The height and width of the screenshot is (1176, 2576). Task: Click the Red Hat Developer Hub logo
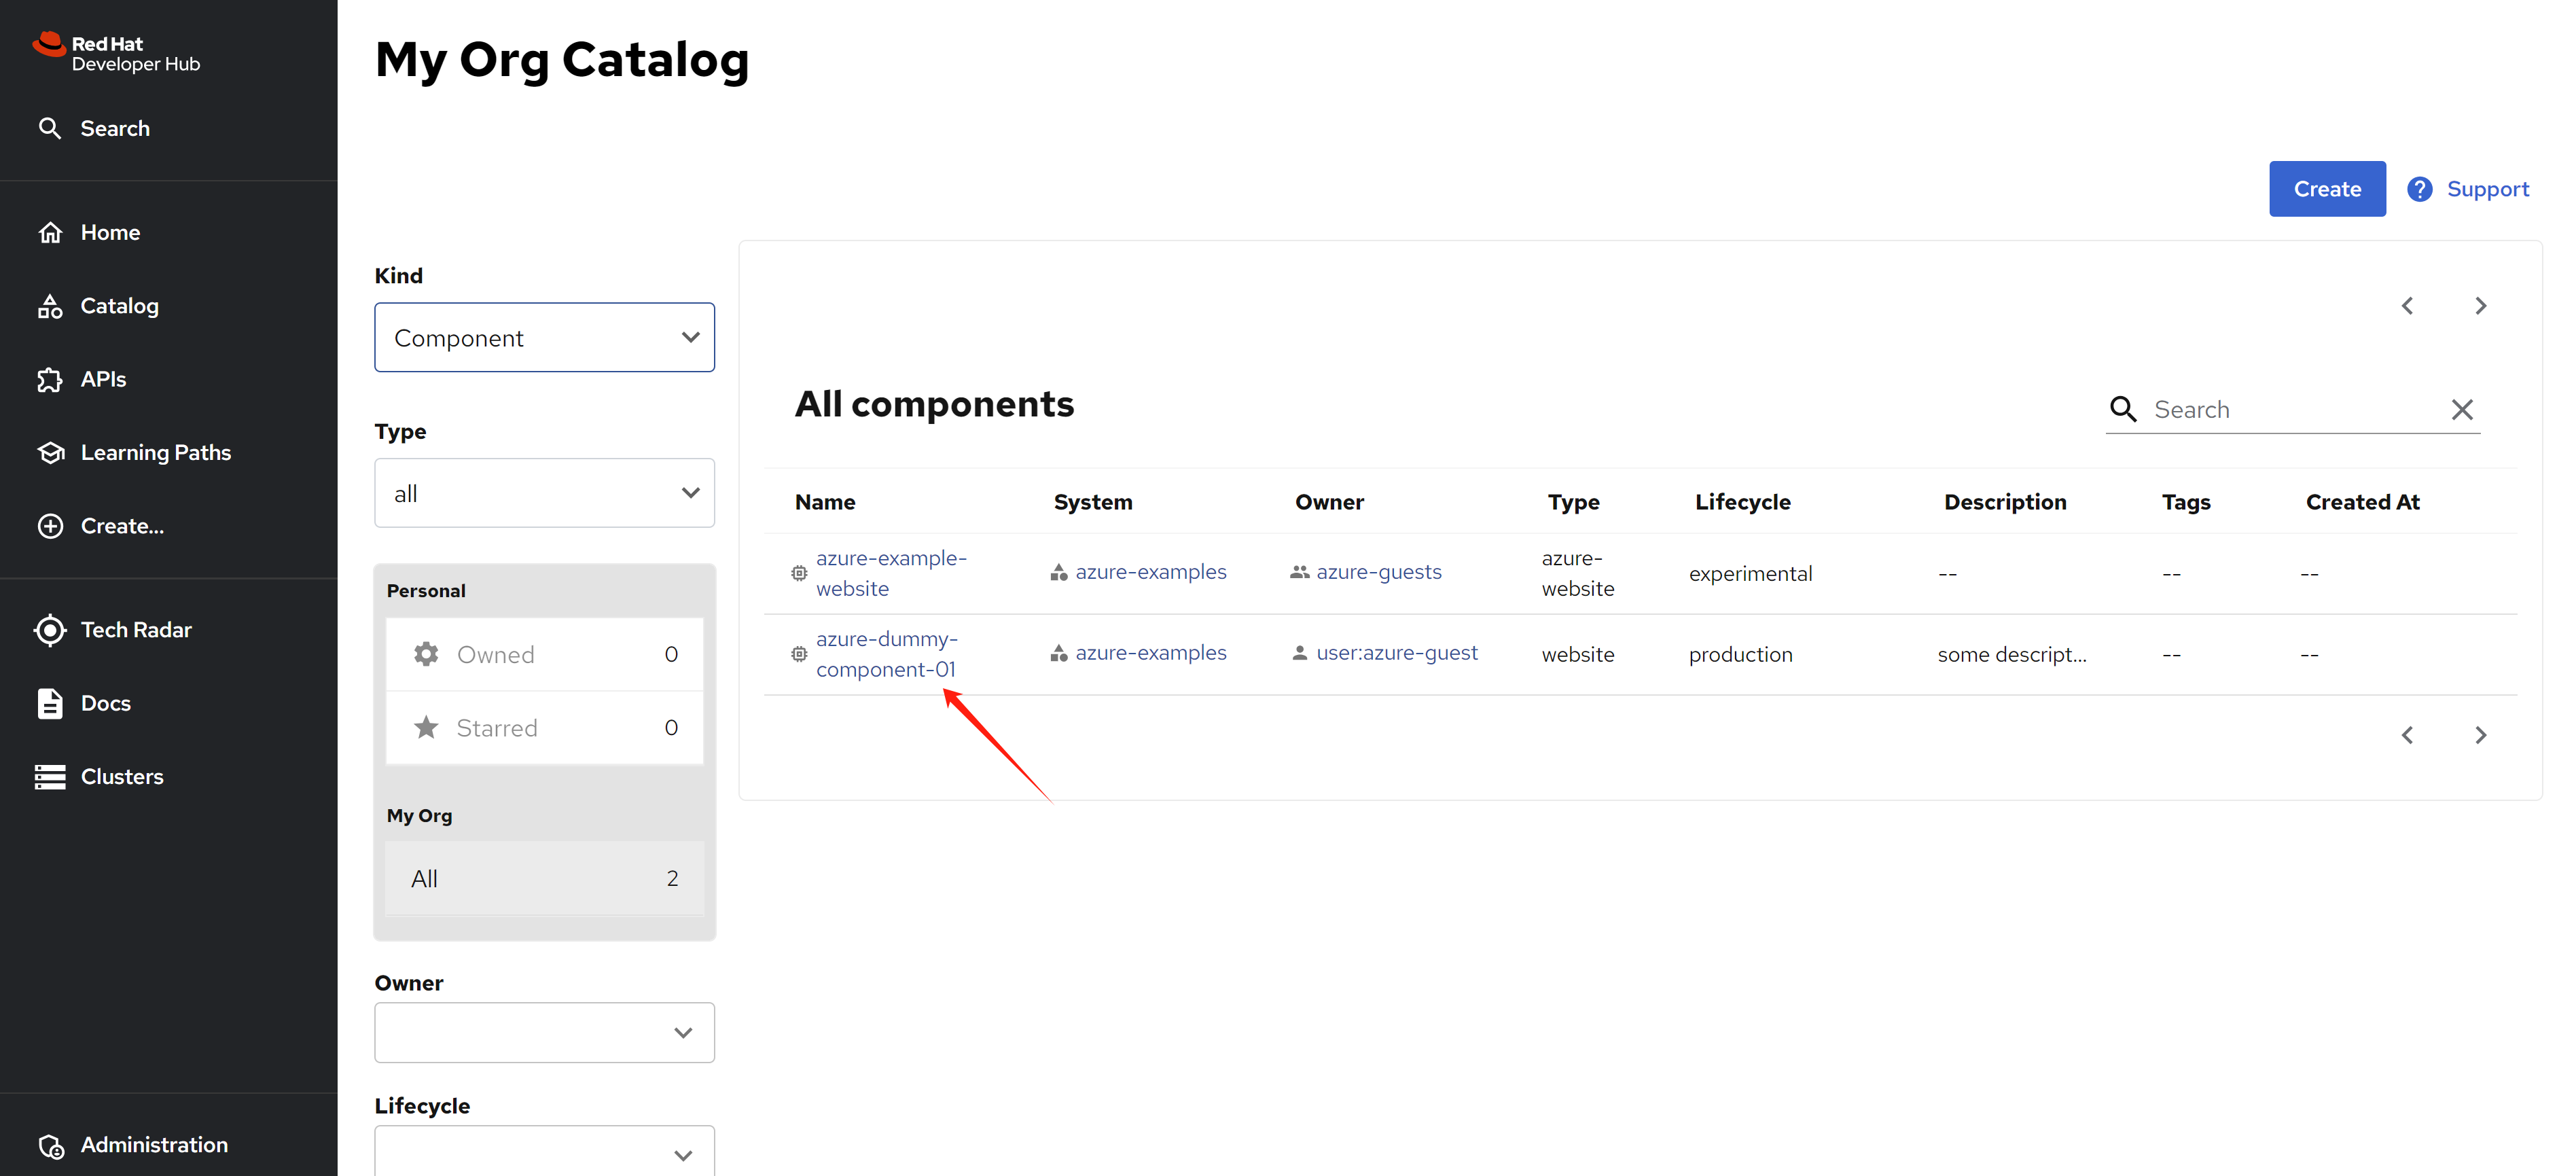click(x=116, y=53)
